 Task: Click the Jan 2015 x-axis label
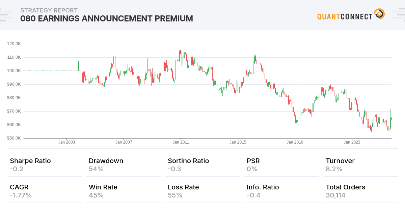pos(238,142)
